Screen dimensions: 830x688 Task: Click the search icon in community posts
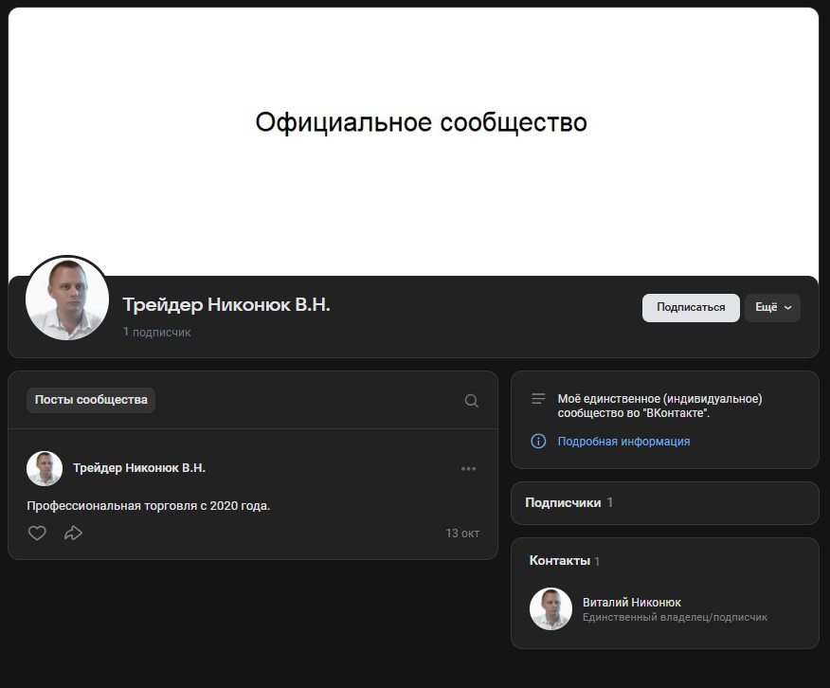click(471, 401)
